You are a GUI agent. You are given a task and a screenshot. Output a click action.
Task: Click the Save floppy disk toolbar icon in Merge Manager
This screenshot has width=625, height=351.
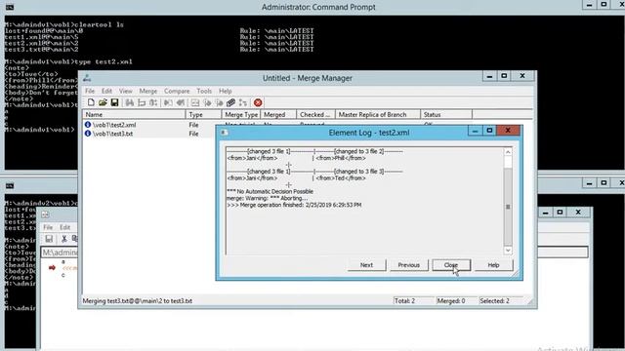pyautogui.click(x=114, y=102)
